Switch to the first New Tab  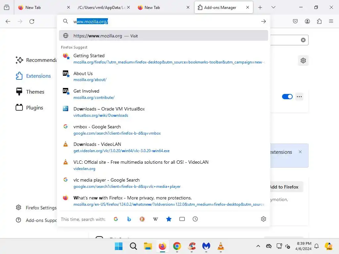(x=44, y=7)
